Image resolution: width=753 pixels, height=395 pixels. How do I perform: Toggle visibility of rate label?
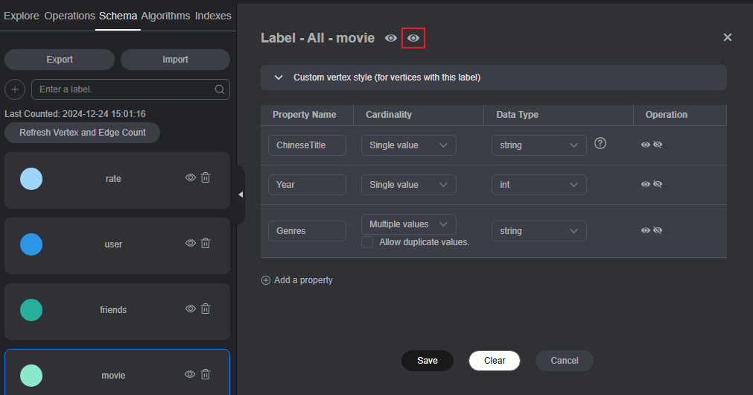click(191, 178)
